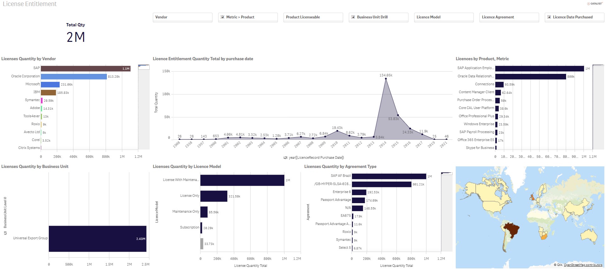
Task: Open the Business Unit Drill filter
Action: coord(379,17)
